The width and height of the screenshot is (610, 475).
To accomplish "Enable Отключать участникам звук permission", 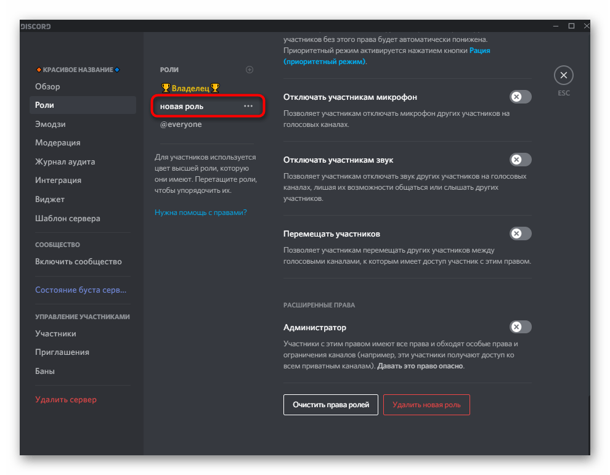I will (521, 160).
